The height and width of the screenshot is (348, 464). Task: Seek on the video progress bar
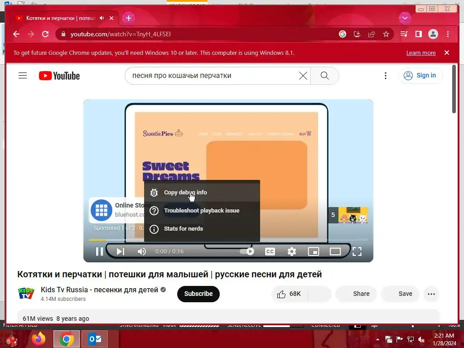click(228, 240)
